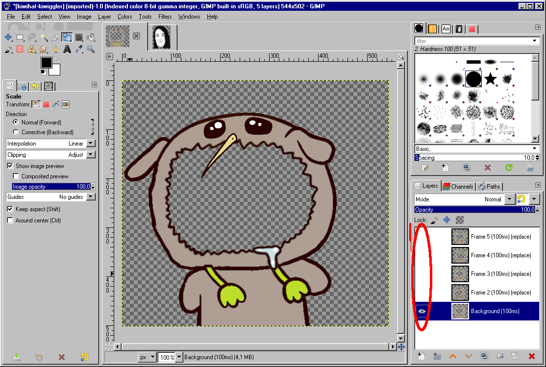
Task: Select the Frame 5 (100ms) layer
Action: [x=477, y=237]
